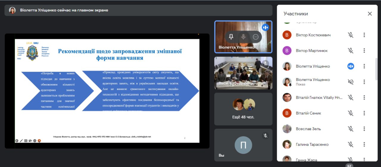Toggle Віктор Мартинюк's muted microphone icon
Image resolution: width=381 pixels, height=167 pixels.
click(351, 51)
